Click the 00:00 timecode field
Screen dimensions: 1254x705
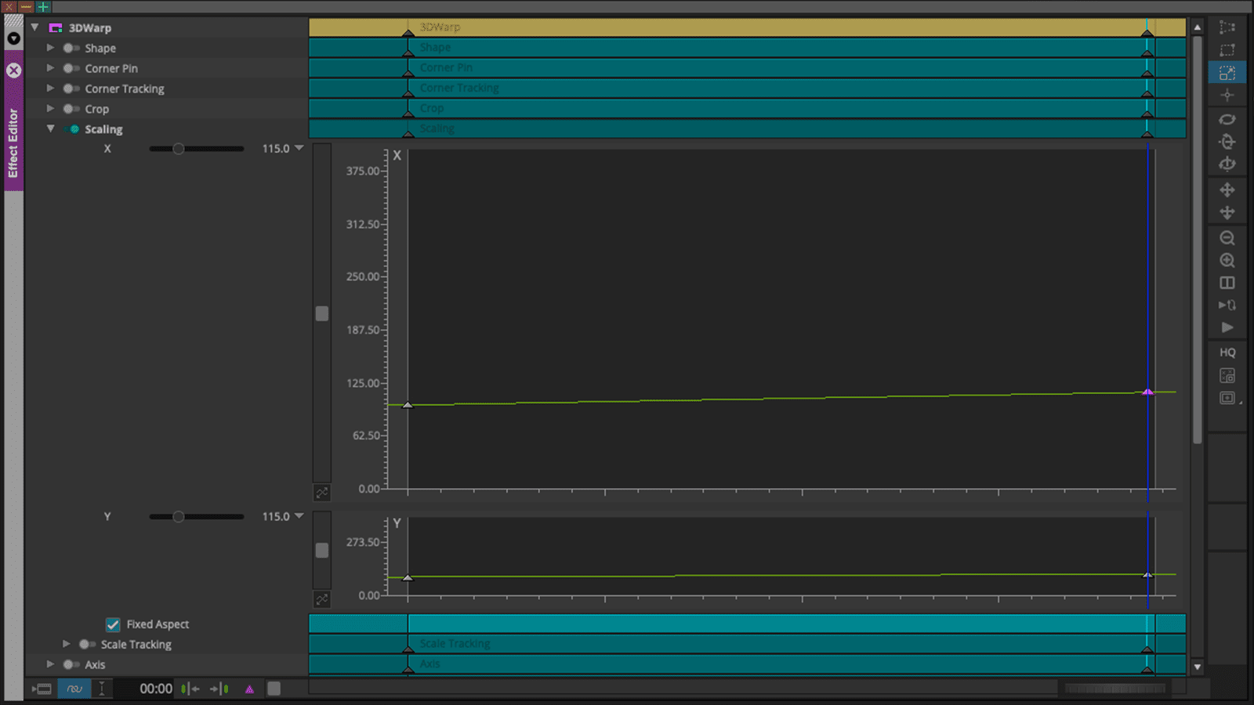pos(156,688)
